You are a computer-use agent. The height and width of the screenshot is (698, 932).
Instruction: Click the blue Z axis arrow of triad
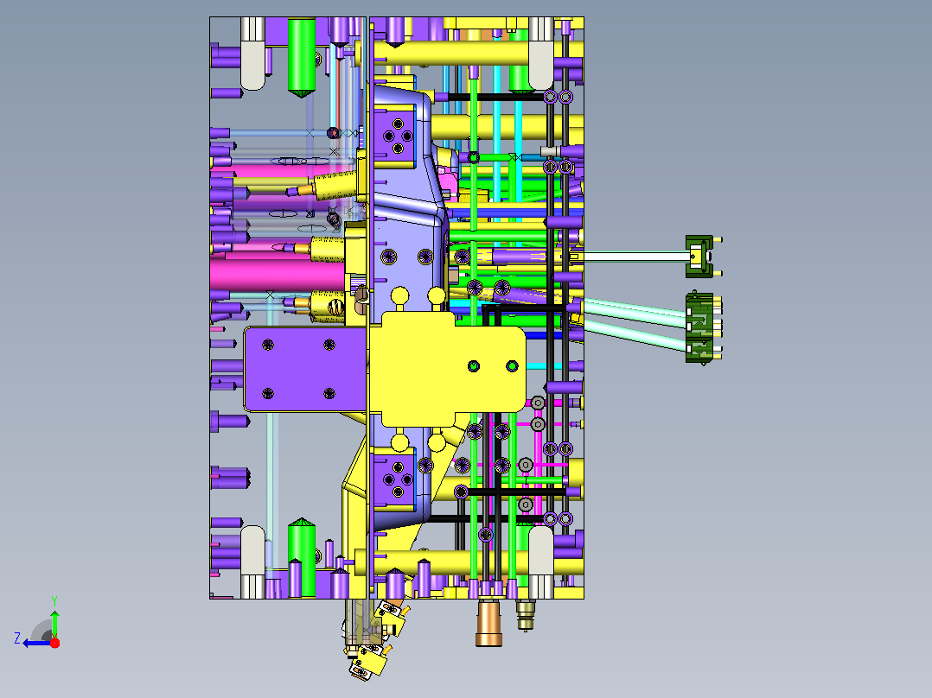pos(35,643)
